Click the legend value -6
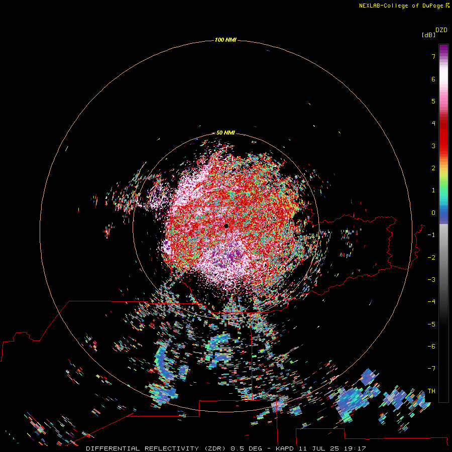The height and width of the screenshot is (452, 452). [x=431, y=347]
